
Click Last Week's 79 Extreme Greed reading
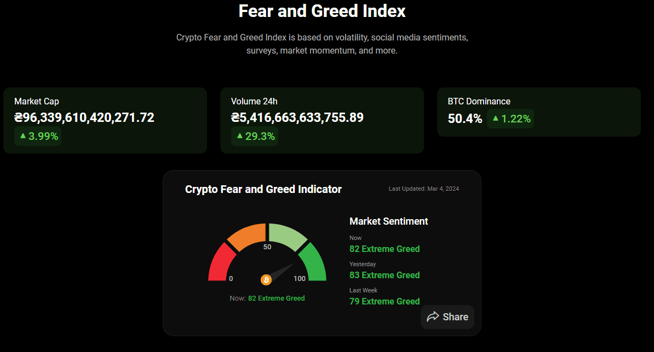pos(385,301)
